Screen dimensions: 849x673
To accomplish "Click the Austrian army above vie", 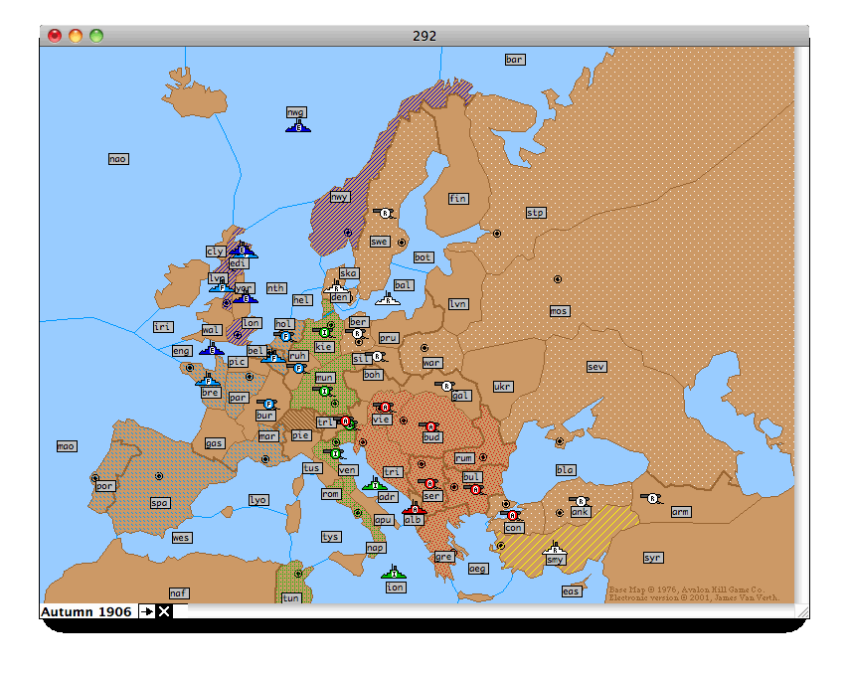I will pyautogui.click(x=385, y=407).
